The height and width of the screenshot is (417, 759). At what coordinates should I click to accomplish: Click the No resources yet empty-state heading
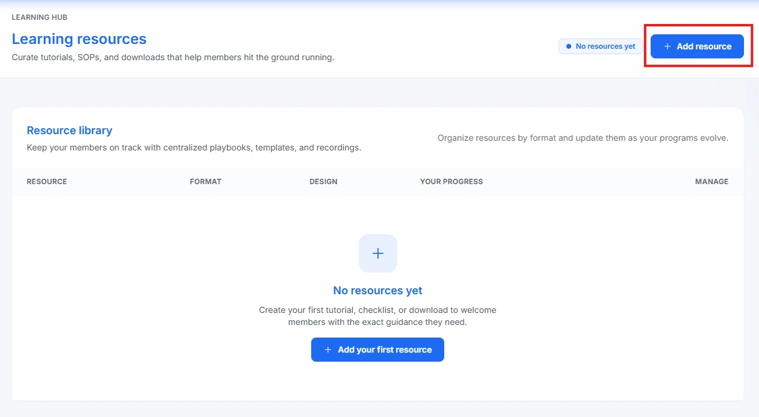[377, 290]
